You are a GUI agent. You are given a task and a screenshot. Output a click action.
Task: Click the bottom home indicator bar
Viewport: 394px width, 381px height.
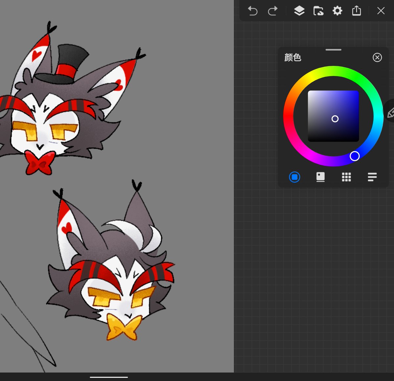[109, 377]
